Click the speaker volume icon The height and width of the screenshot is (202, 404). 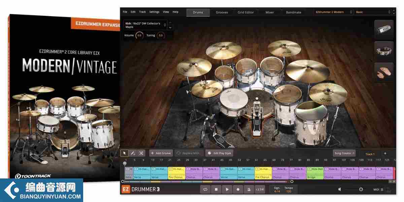tap(339, 189)
